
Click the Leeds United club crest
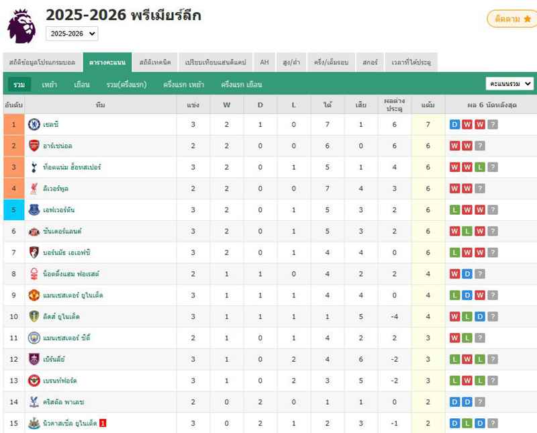(34, 317)
